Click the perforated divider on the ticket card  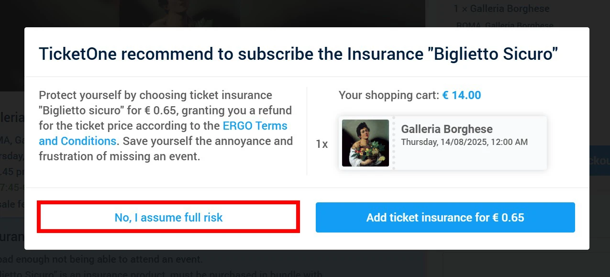point(394,143)
